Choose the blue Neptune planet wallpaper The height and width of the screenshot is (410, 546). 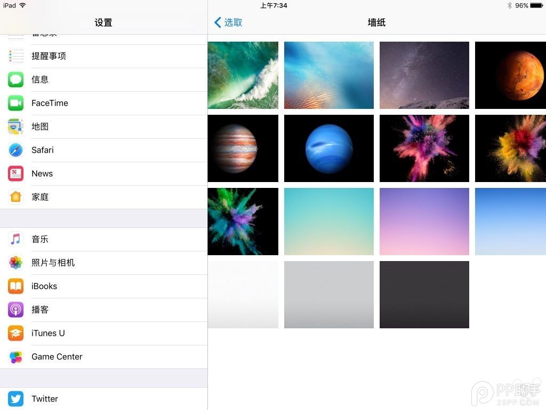click(x=328, y=148)
